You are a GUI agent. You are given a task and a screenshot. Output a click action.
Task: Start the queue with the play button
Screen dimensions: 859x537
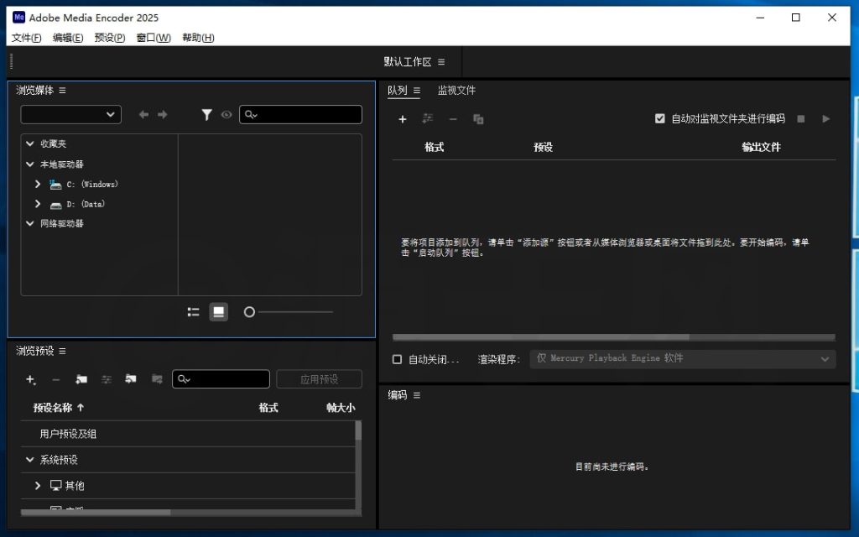coord(825,118)
